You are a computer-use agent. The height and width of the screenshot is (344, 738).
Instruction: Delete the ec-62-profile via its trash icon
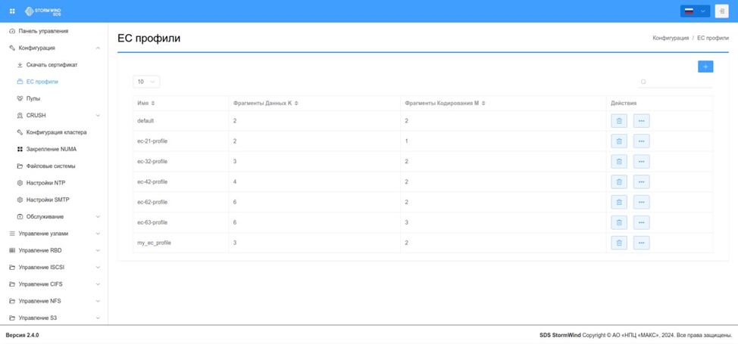pos(619,202)
